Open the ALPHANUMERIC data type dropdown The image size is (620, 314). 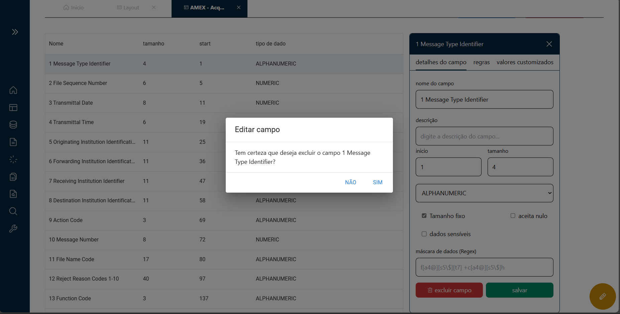click(x=484, y=193)
